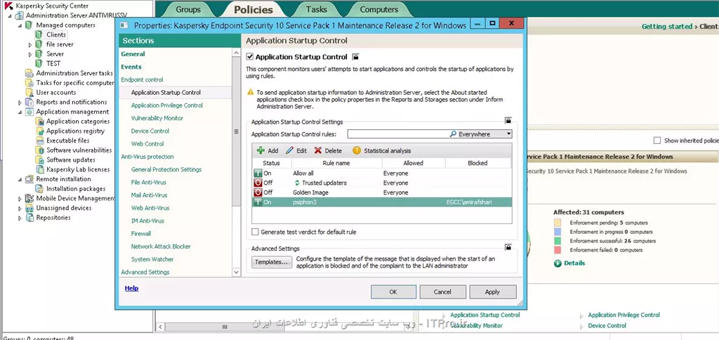Click the green Details arrow icon
The image size is (719, 340).
point(558,263)
